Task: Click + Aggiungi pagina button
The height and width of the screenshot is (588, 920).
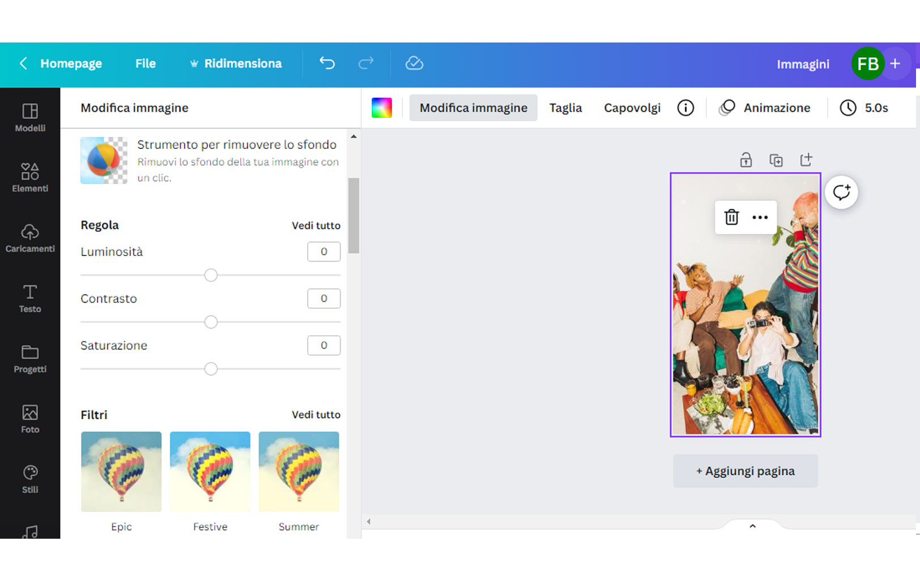Action: tap(745, 471)
